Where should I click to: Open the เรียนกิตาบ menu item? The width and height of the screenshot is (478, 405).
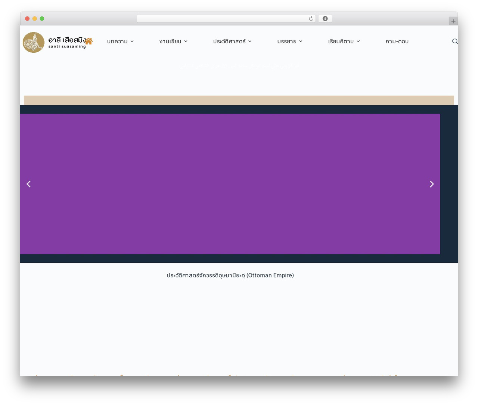pos(341,41)
